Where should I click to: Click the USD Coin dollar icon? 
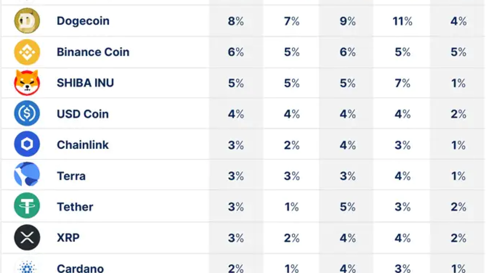click(x=27, y=114)
